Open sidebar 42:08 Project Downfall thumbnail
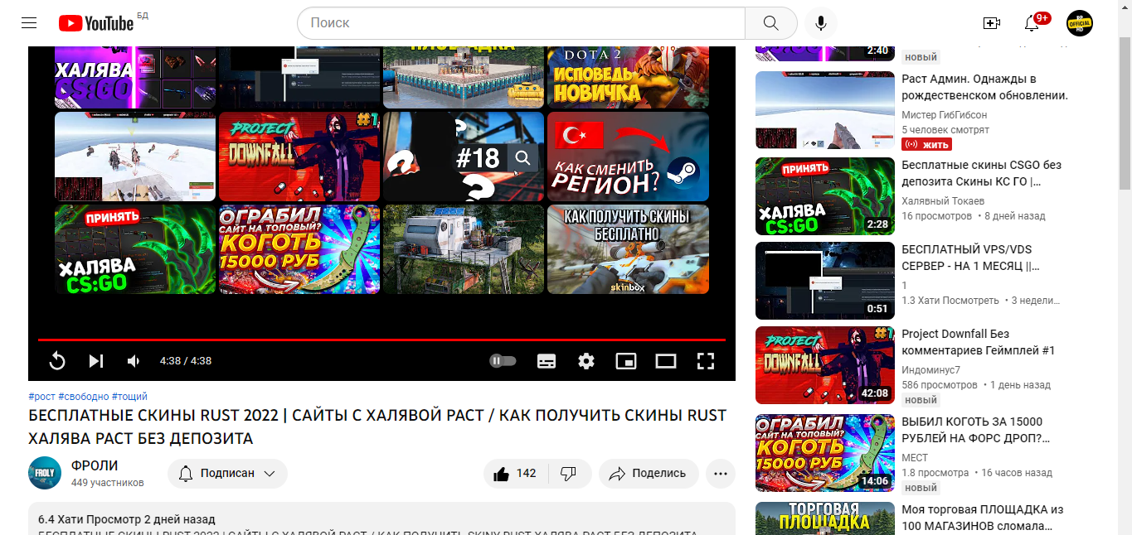This screenshot has width=1132, height=535. (x=825, y=365)
